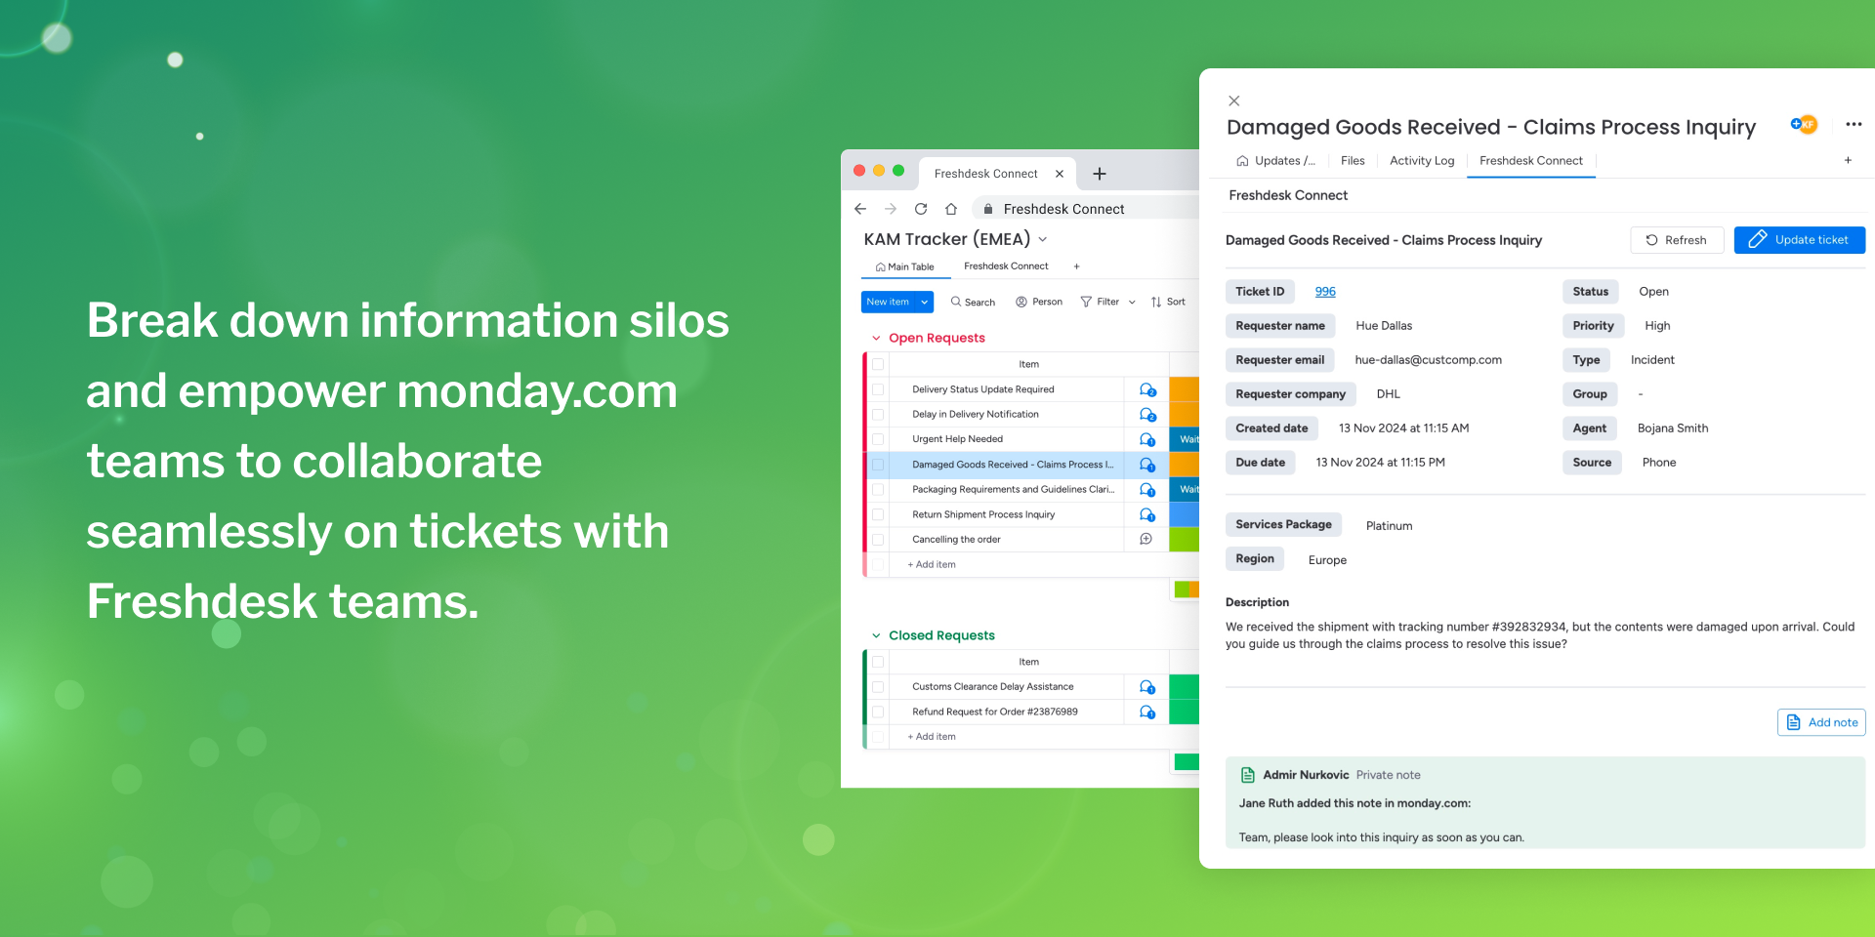
Task: Click the browser reload icon
Action: 920,209
